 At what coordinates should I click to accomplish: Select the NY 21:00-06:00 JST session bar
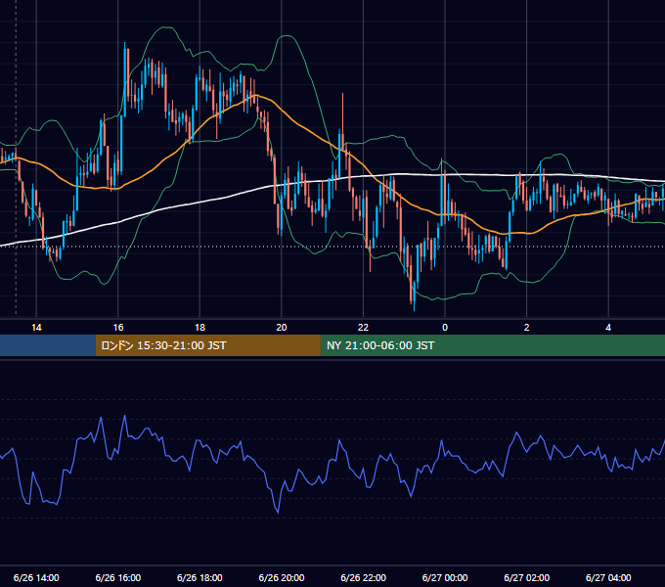(x=492, y=345)
